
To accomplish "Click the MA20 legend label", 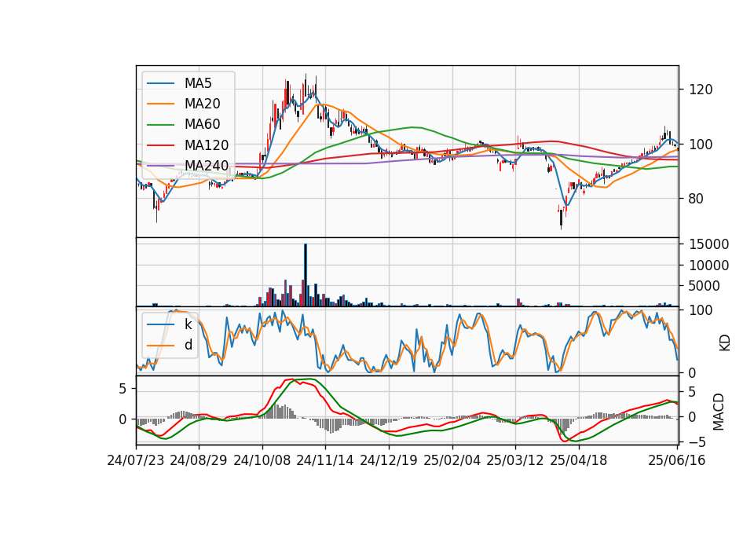I will tap(202, 104).
